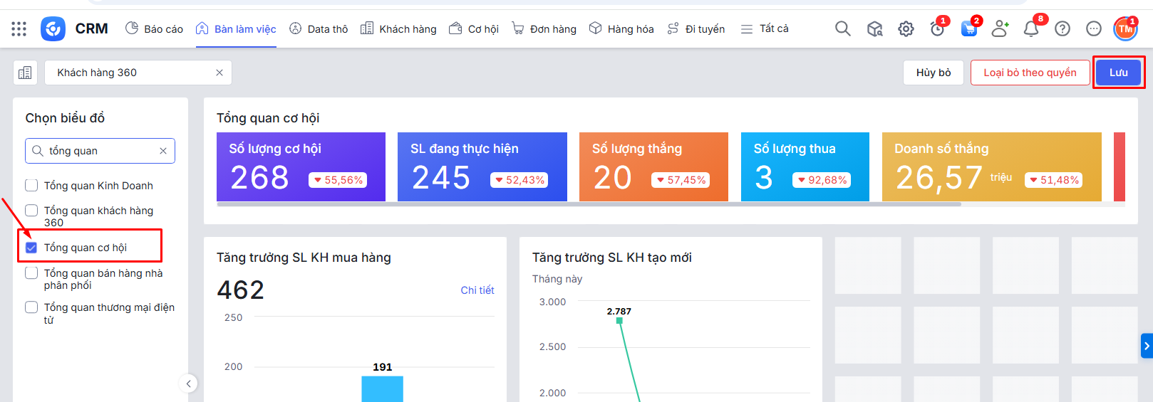Click the horizontal scrollbar under opportunity cards
Image resolution: width=1153 pixels, height=402 pixels.
[589, 204]
